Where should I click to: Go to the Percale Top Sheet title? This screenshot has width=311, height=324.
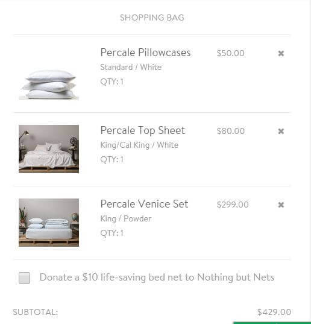coord(143,130)
